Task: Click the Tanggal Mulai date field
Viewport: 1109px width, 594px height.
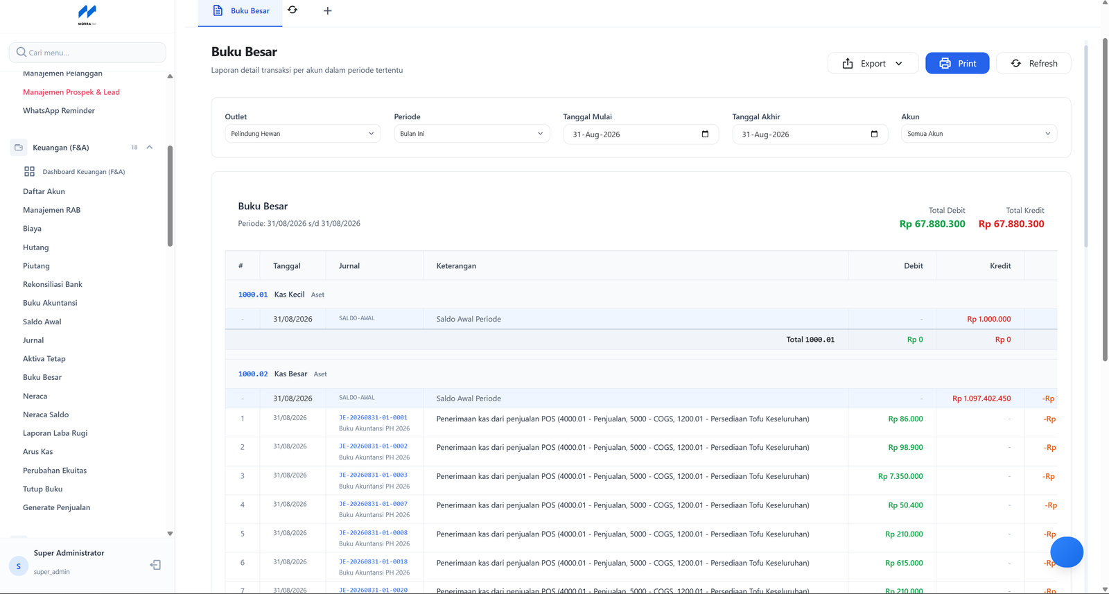Action: 640,134
